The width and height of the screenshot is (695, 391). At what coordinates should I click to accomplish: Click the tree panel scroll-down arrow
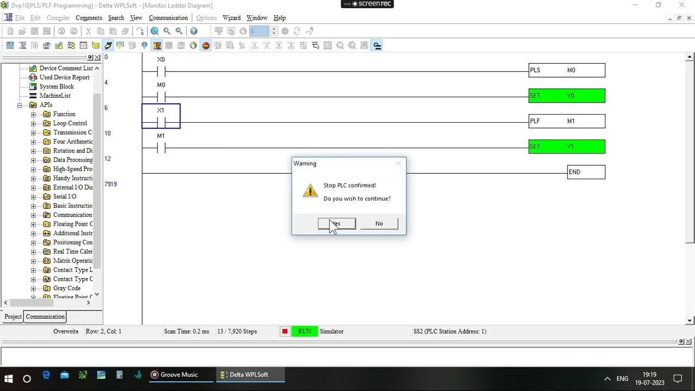click(97, 294)
